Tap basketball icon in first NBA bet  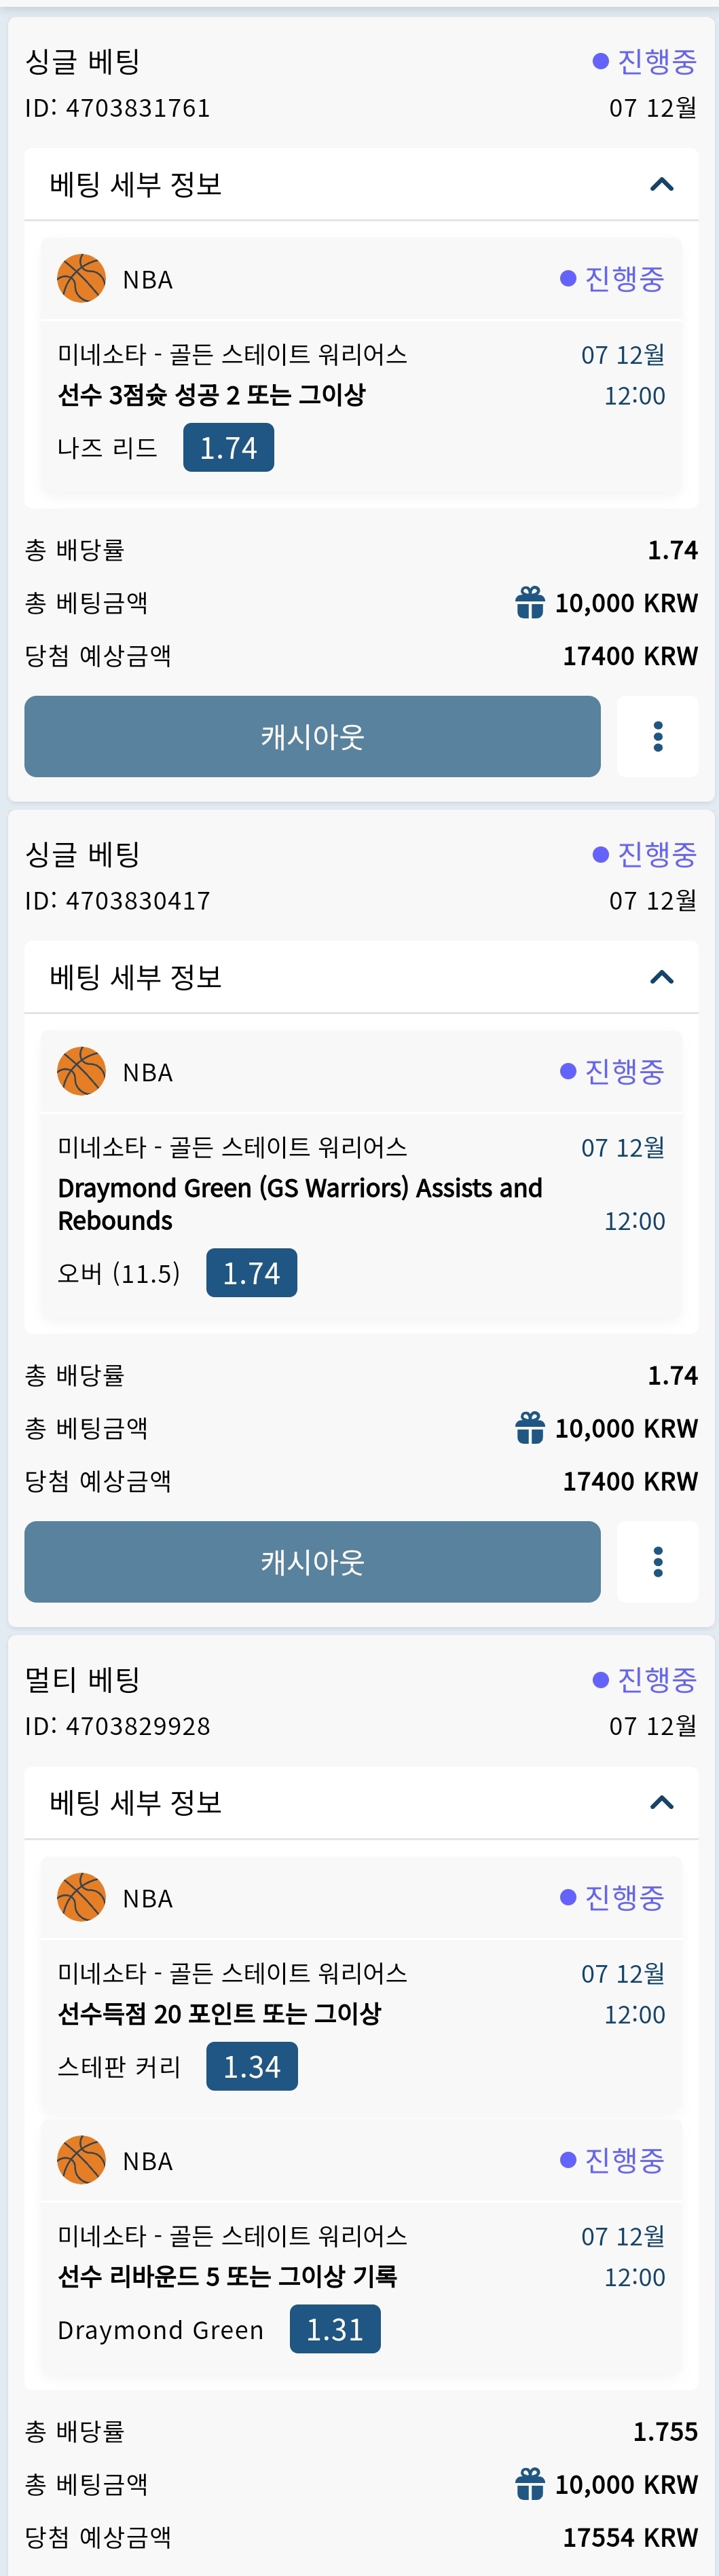pos(81,278)
